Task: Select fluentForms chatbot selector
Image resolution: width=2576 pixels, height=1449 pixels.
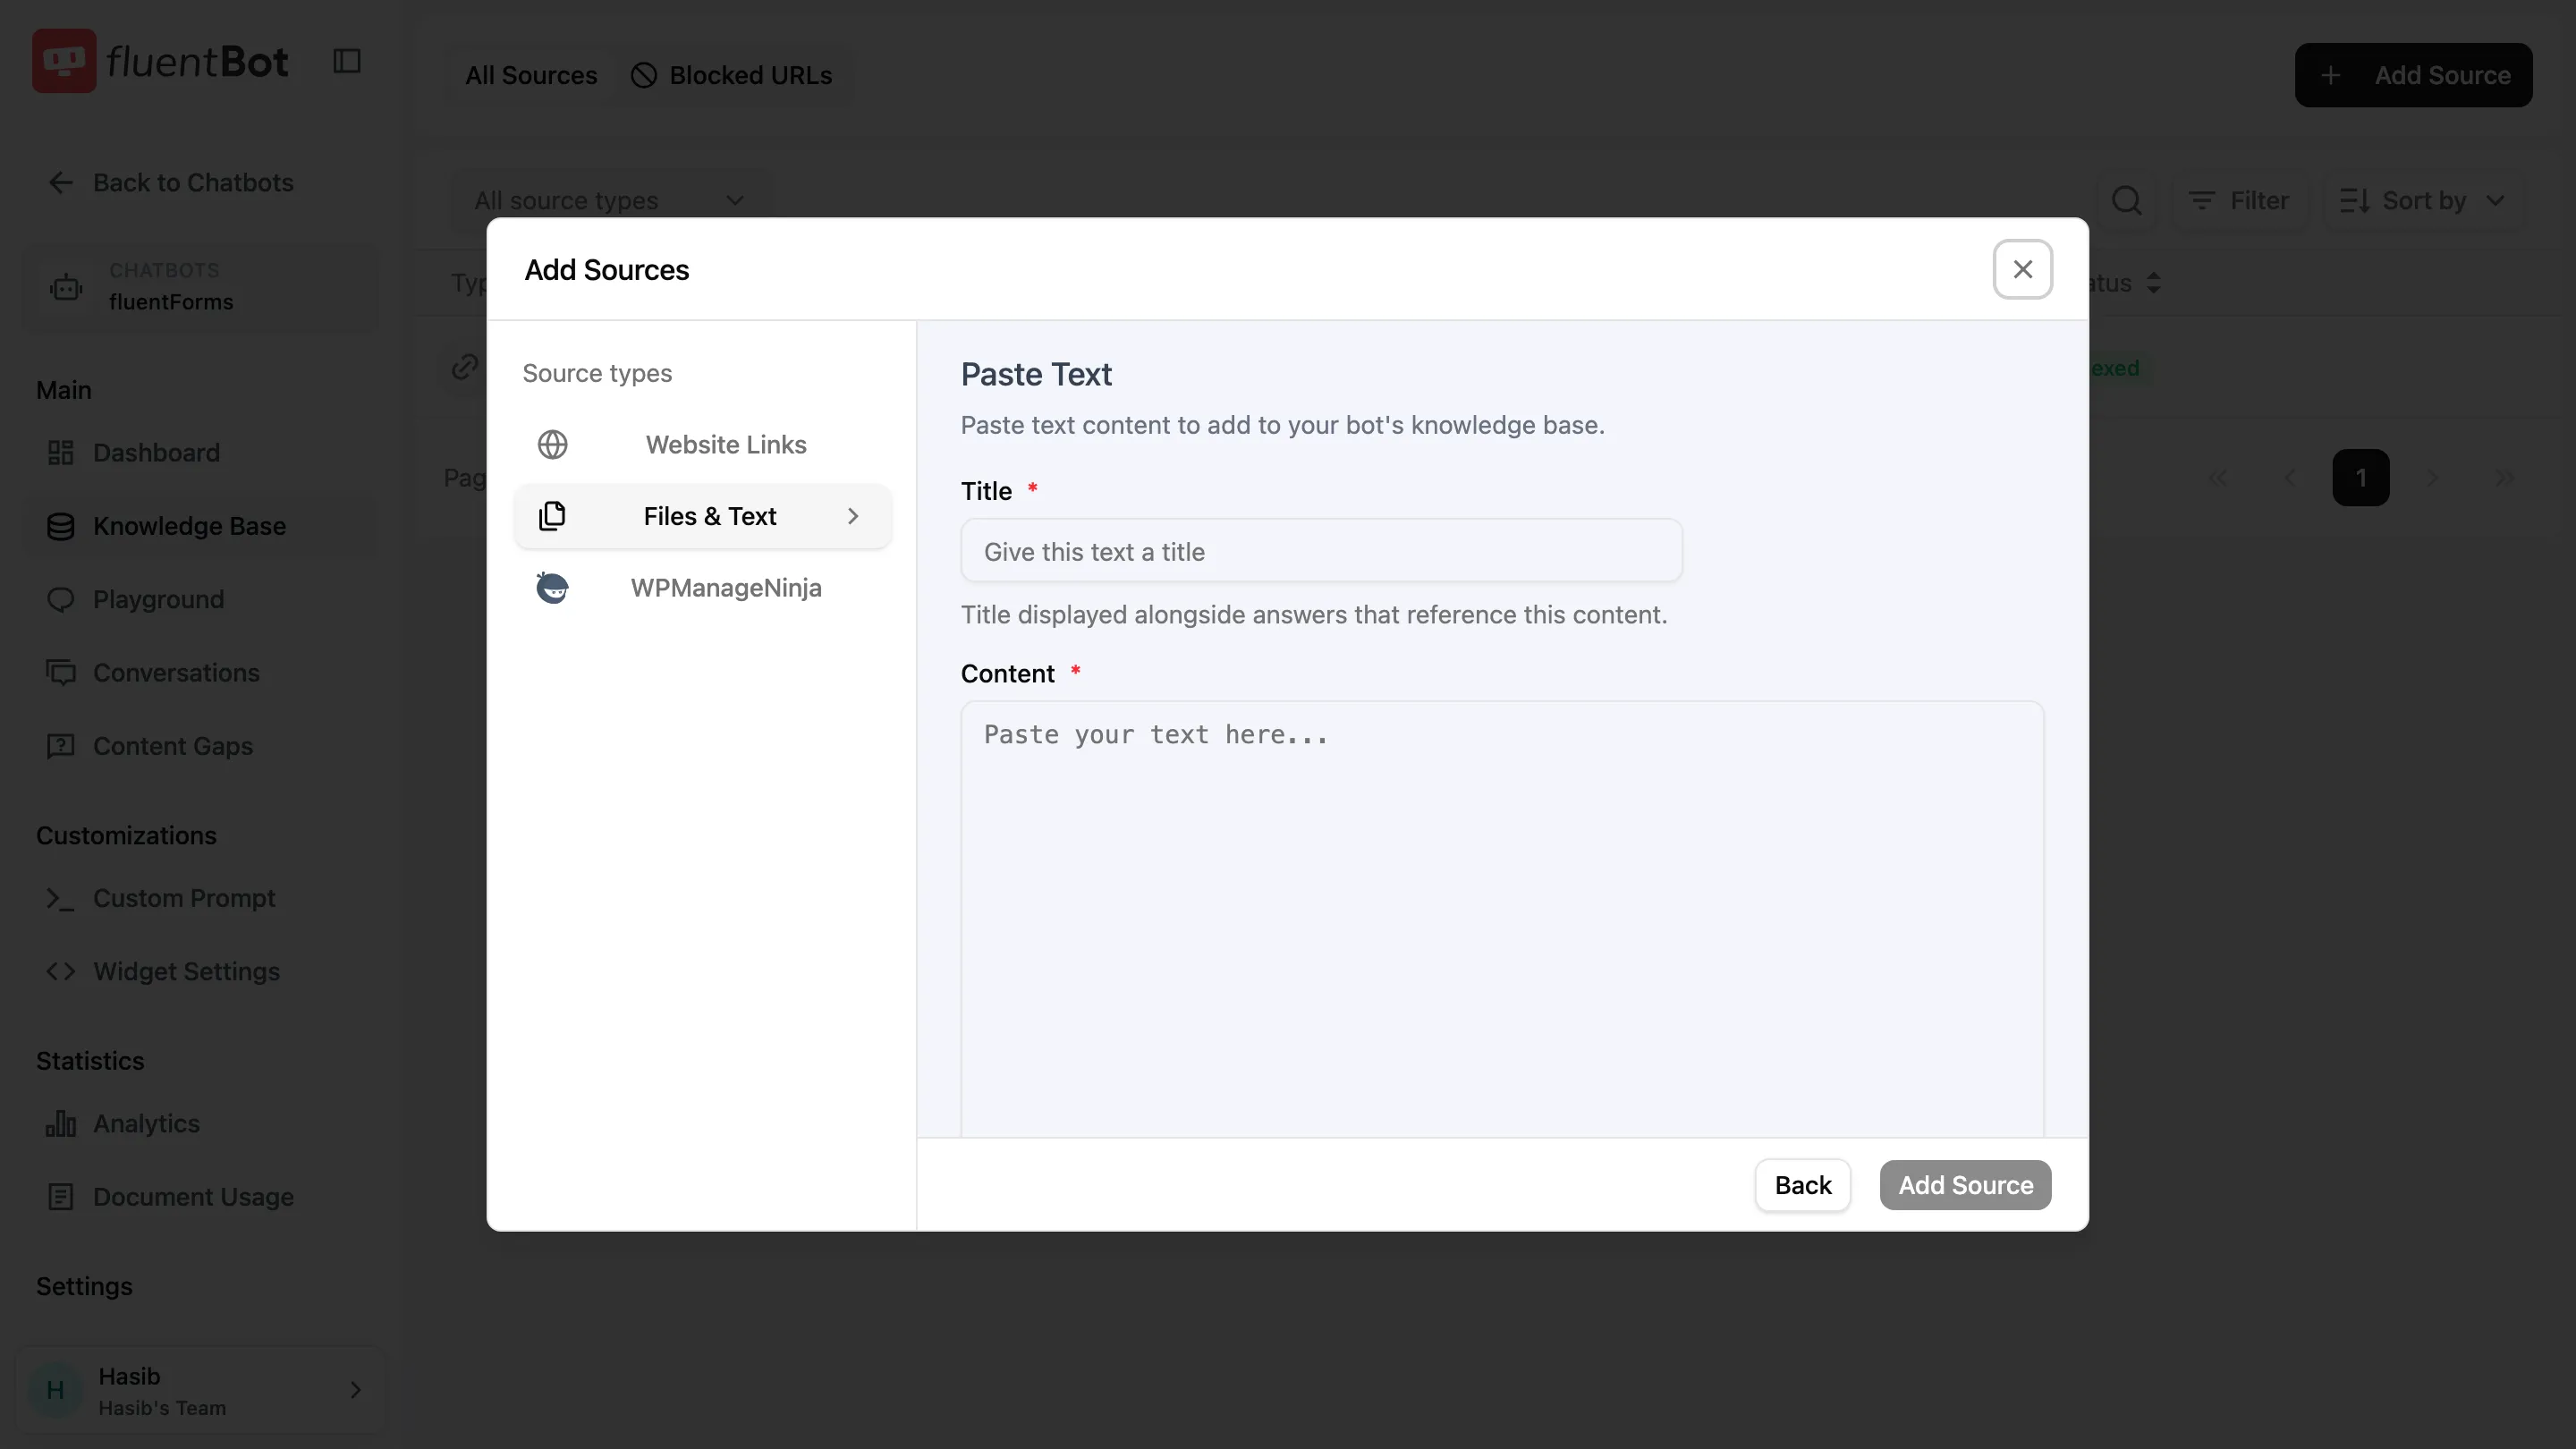Action: 200,287
